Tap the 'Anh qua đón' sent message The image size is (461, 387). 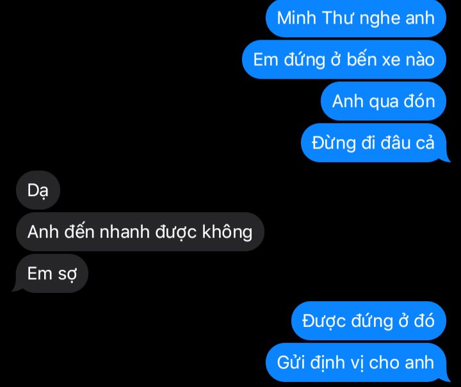pyautogui.click(x=384, y=101)
